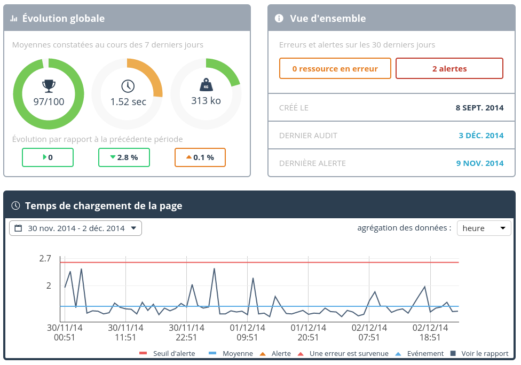Click the 0.1 % page weight evolution badge
The height and width of the screenshot is (365, 521).
coord(200,157)
